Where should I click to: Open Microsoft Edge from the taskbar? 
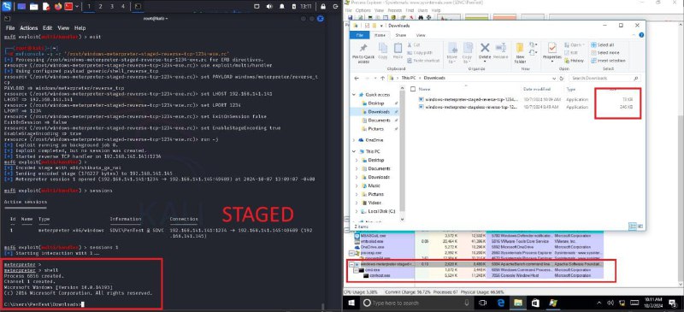pos(500,303)
